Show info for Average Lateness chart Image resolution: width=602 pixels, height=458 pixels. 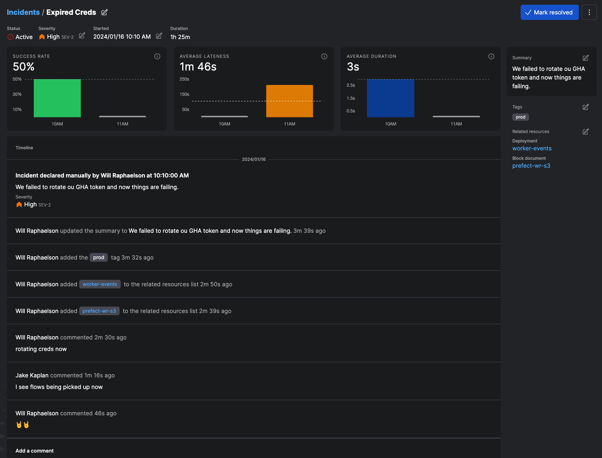point(324,56)
